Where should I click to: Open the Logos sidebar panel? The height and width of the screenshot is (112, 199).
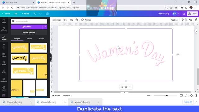[4, 88]
